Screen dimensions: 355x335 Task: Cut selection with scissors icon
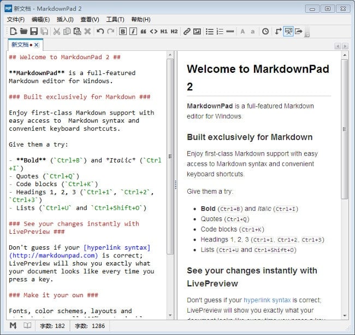coord(57,31)
